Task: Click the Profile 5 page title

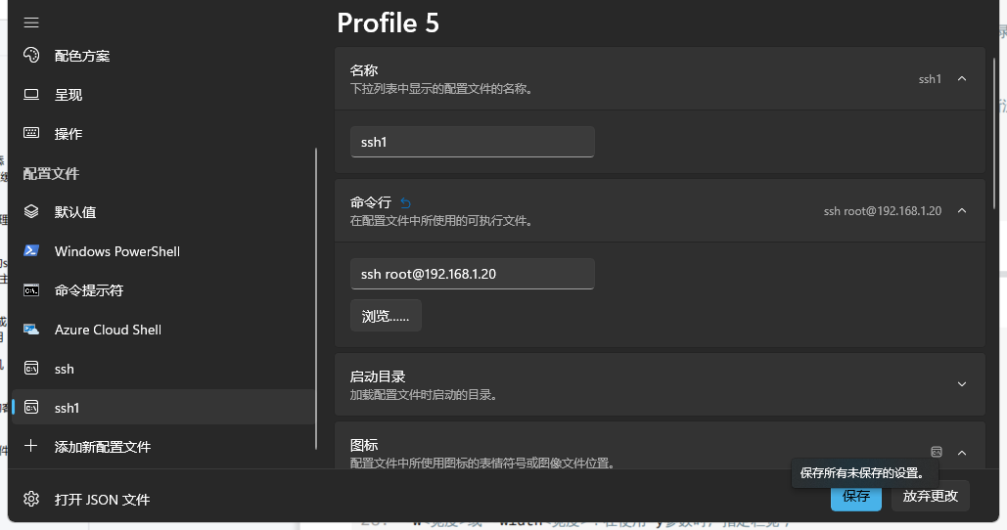Action: pos(388,23)
